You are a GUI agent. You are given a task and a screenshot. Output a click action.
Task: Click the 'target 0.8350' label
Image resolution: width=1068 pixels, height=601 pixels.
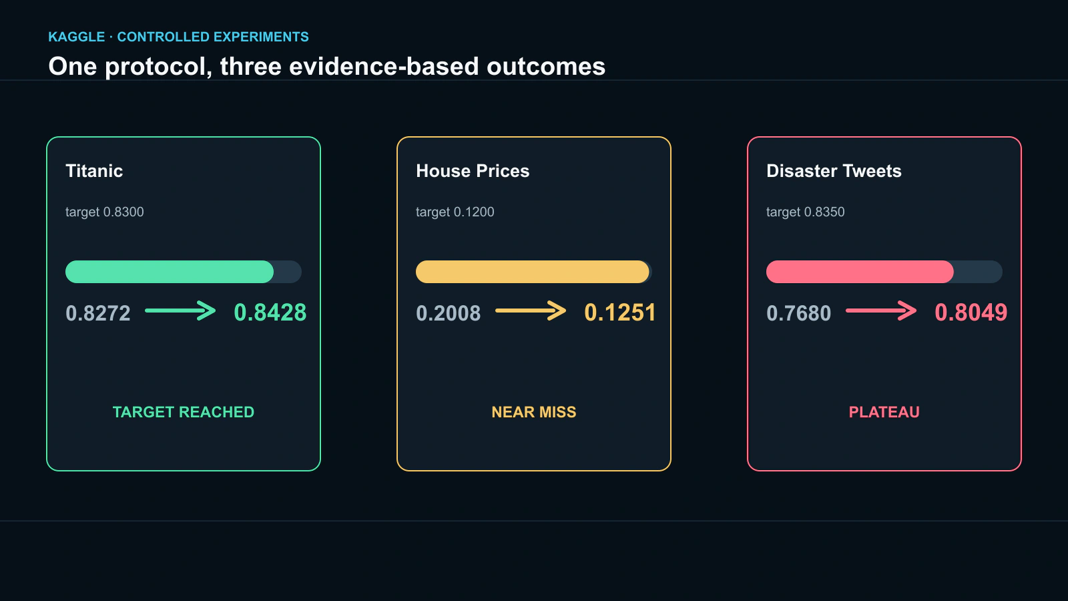click(x=806, y=212)
